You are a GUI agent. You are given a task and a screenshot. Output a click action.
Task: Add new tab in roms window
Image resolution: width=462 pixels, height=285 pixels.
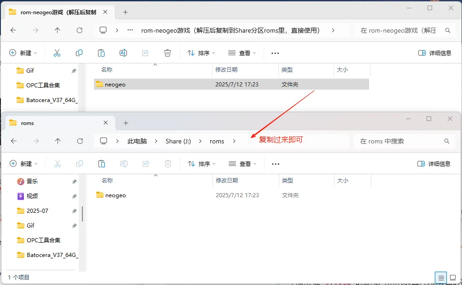tap(126, 123)
